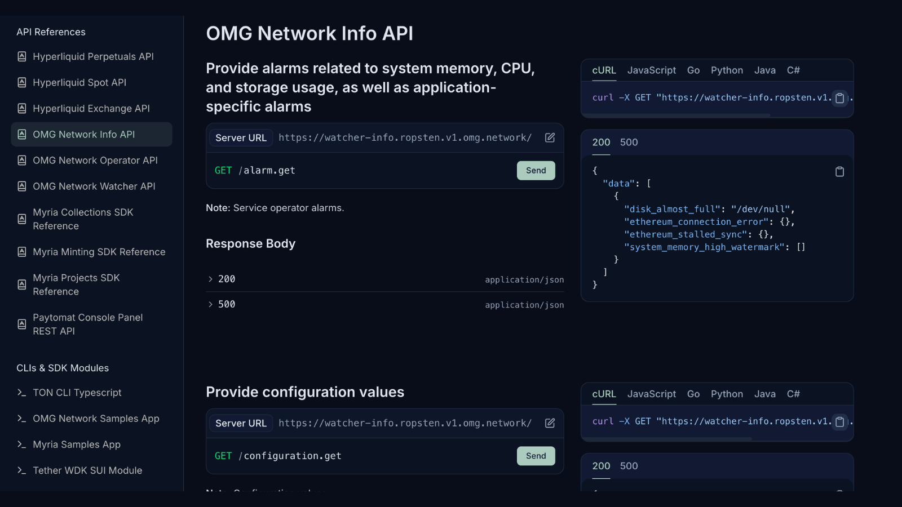Click the Hyperliquid Spot API document icon
The image size is (902, 507).
pos(22,82)
